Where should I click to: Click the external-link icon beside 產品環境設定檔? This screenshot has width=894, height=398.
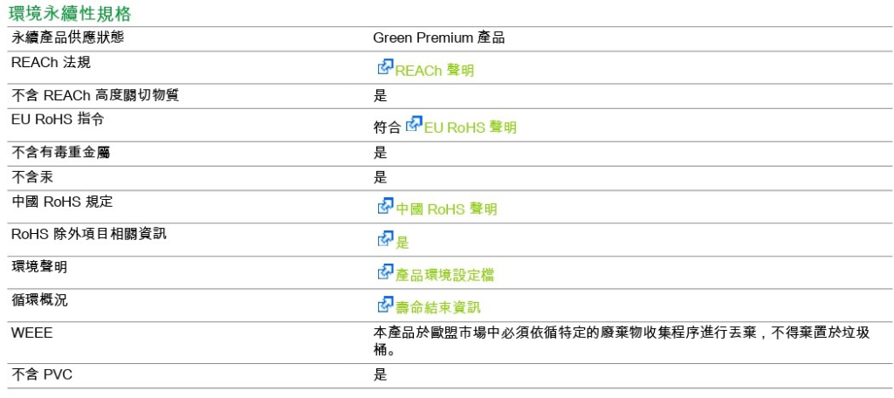pos(385,271)
